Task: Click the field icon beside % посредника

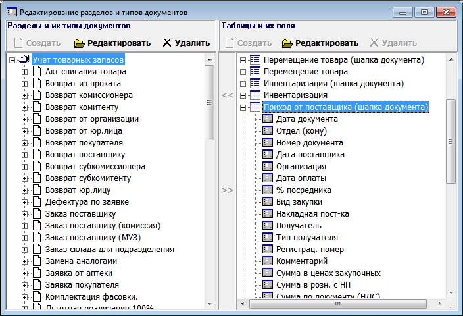Action: click(268, 190)
